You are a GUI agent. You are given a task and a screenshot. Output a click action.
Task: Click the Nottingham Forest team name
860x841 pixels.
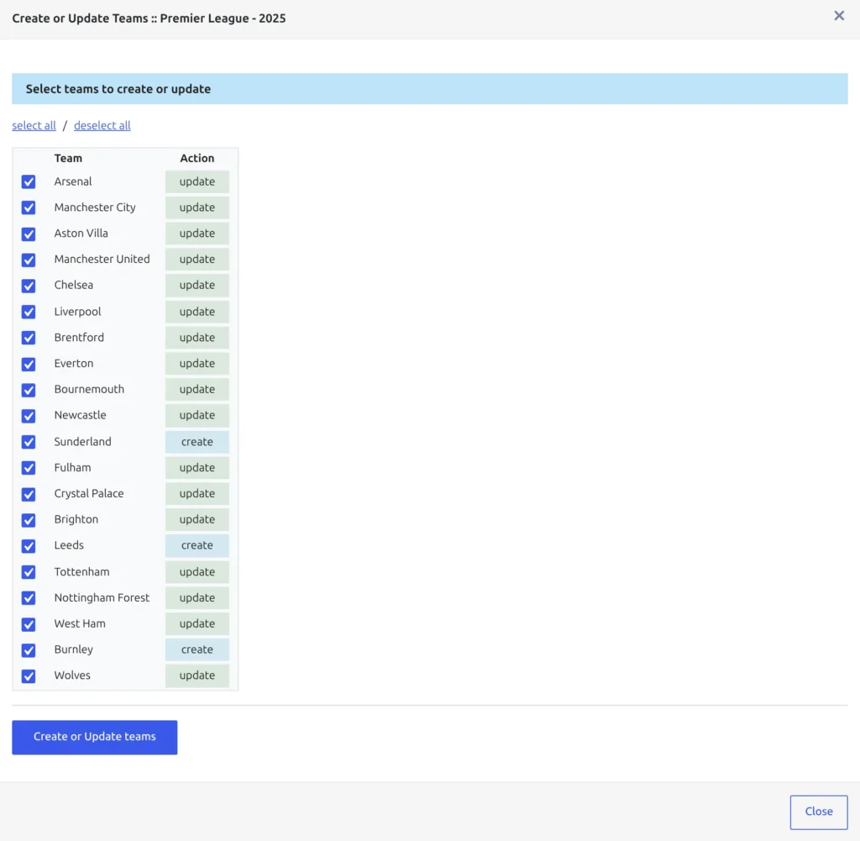point(102,597)
